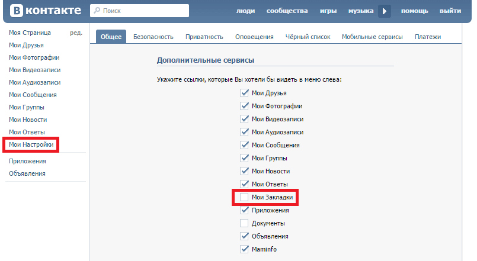The image size is (477, 261).
Task: Click the ред. link beside Моя Страница
Action: 76,33
